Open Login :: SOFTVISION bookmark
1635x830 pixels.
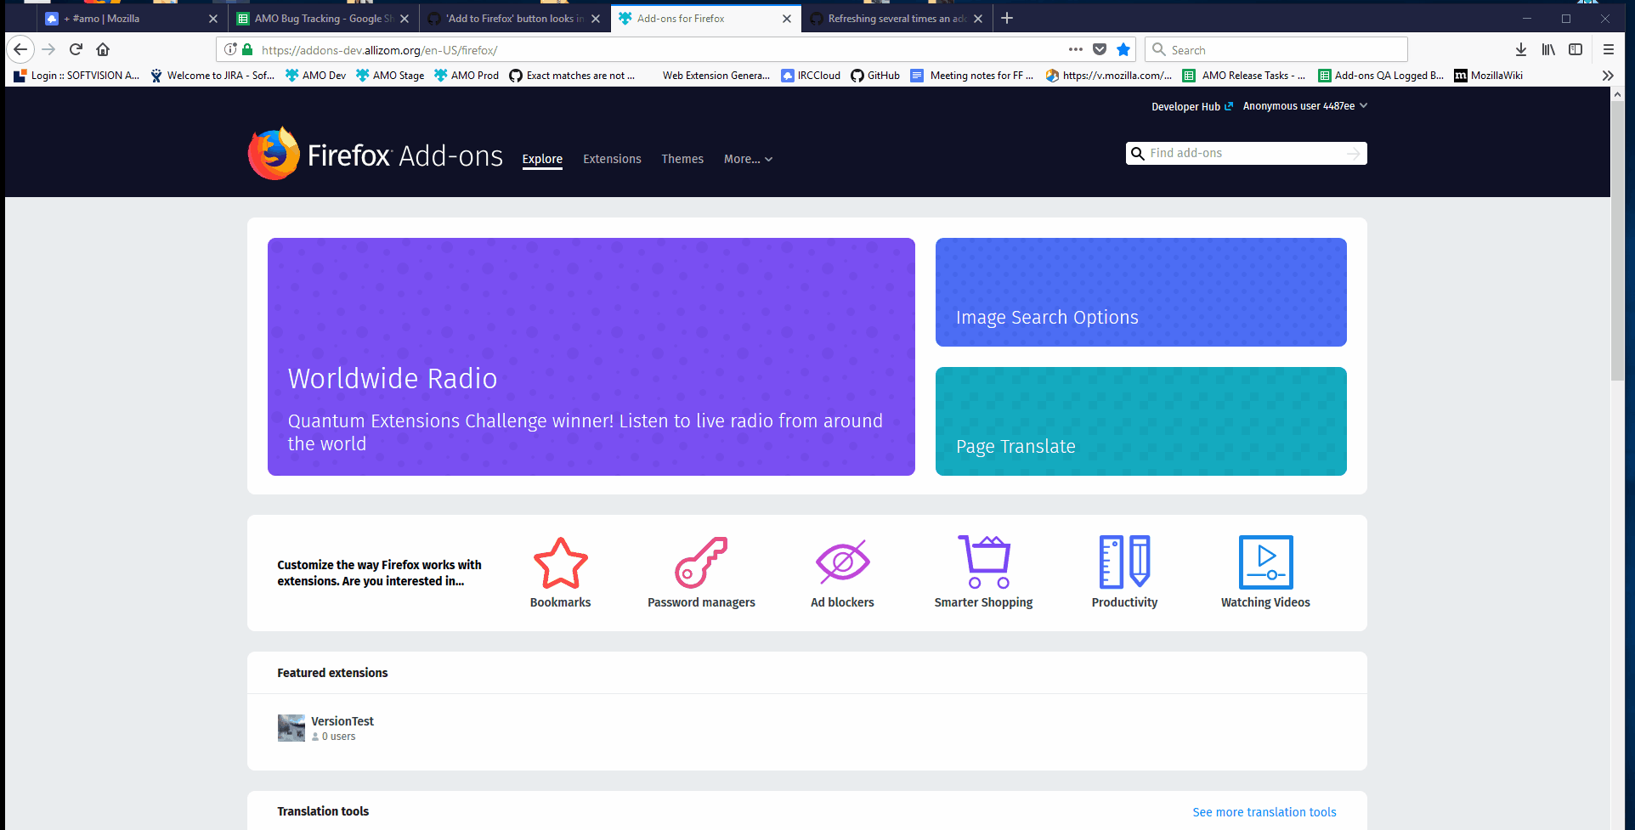(76, 76)
